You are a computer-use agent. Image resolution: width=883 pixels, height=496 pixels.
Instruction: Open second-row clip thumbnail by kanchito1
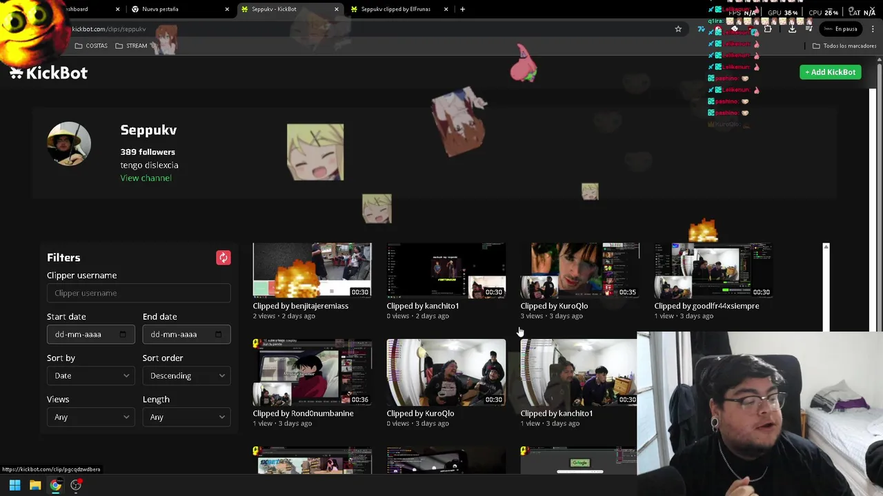[579, 372]
